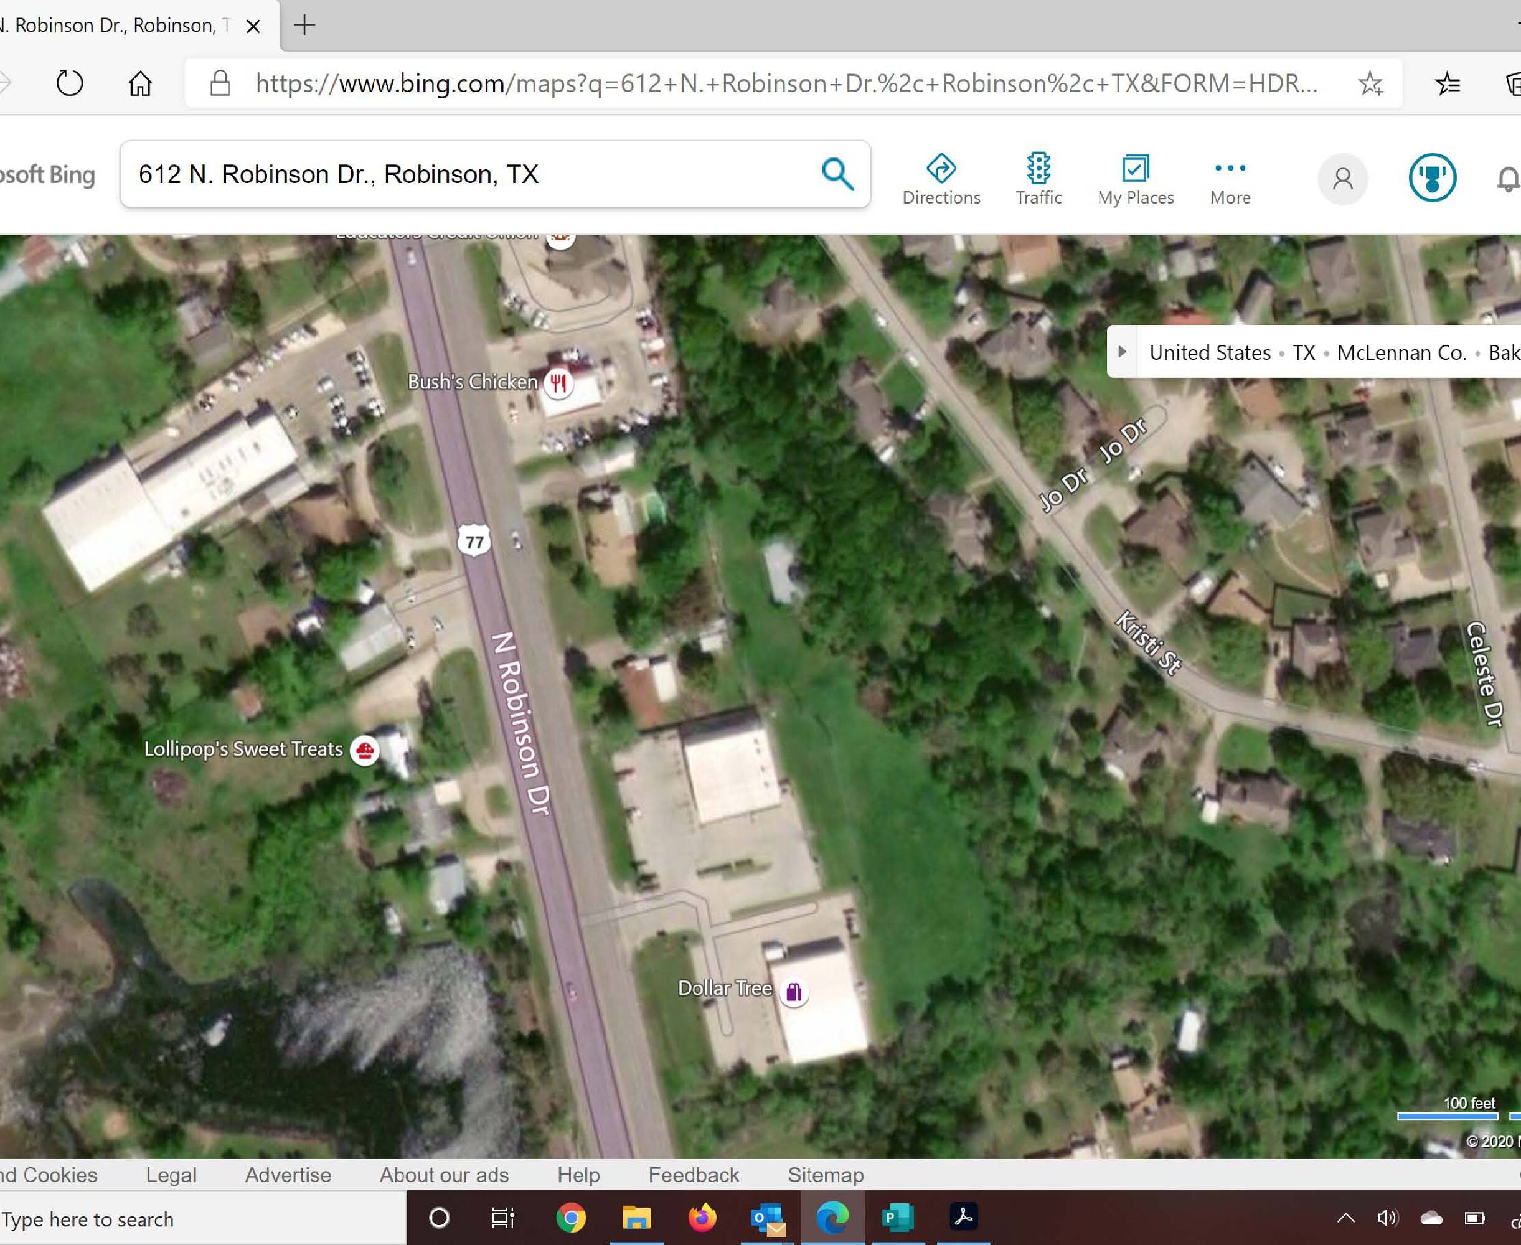The width and height of the screenshot is (1521, 1245).
Task: Open the Feedback link
Action: coord(693,1175)
